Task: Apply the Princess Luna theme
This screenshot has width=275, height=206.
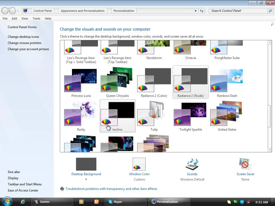Action: [81, 83]
